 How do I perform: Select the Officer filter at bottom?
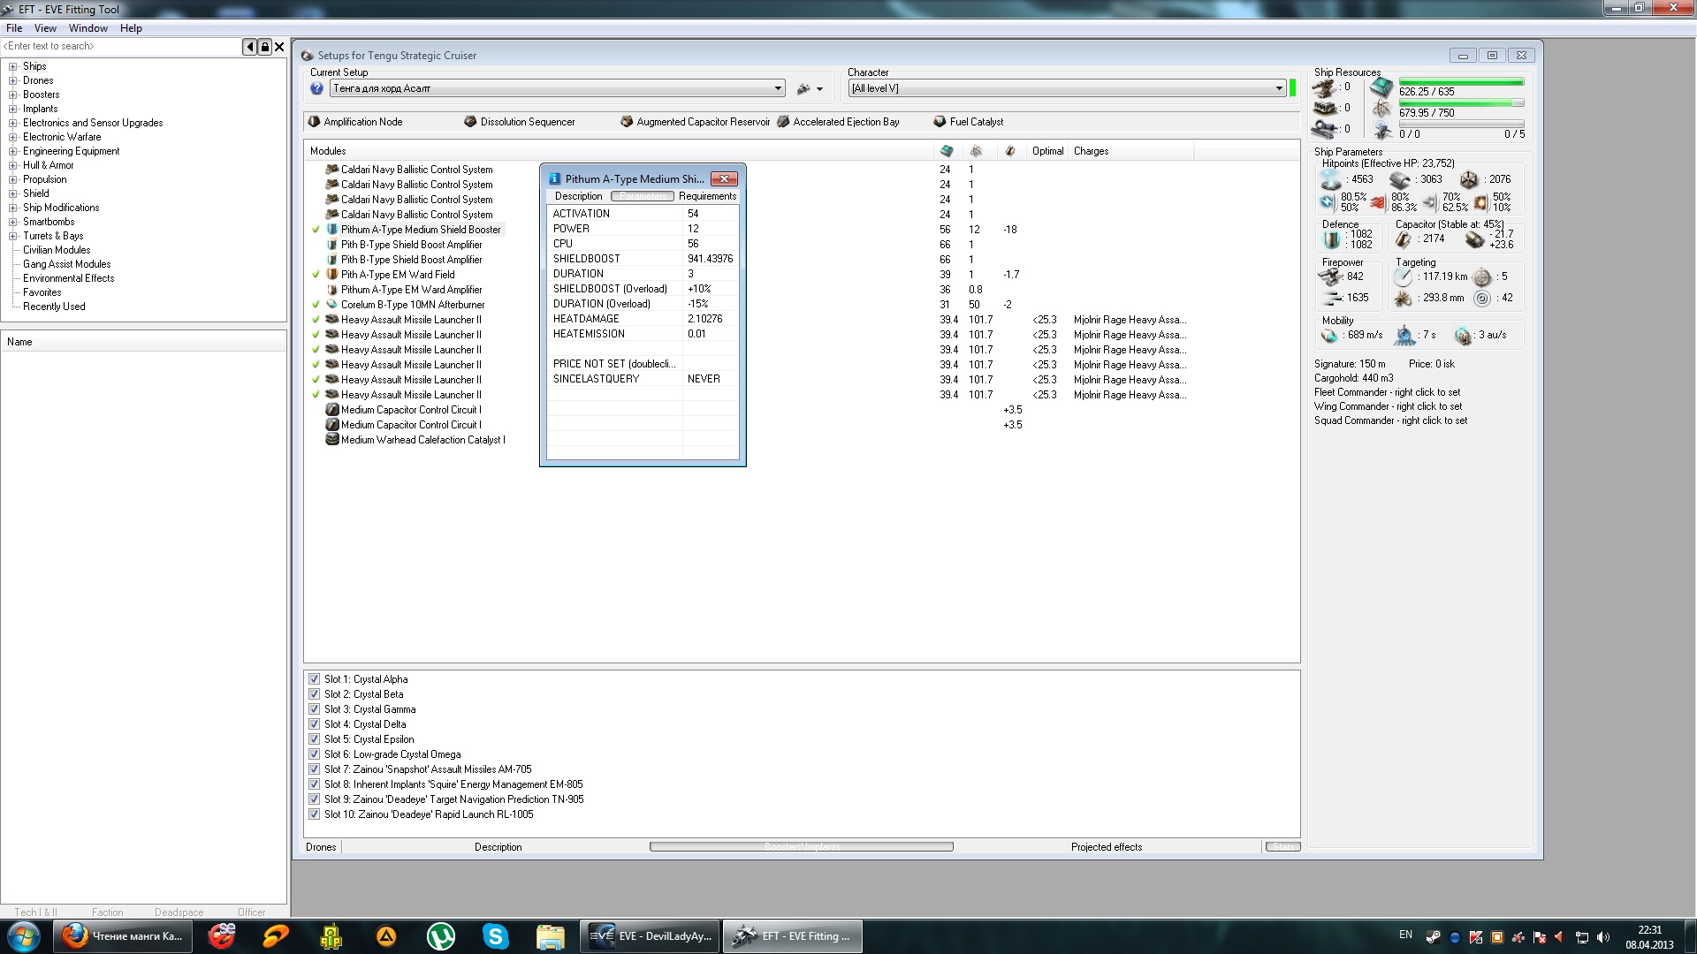coord(251,912)
